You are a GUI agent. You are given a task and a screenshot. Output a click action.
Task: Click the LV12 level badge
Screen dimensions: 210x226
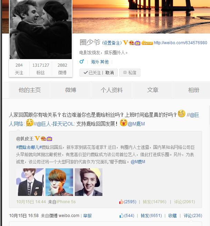pyautogui.click(x=147, y=43)
